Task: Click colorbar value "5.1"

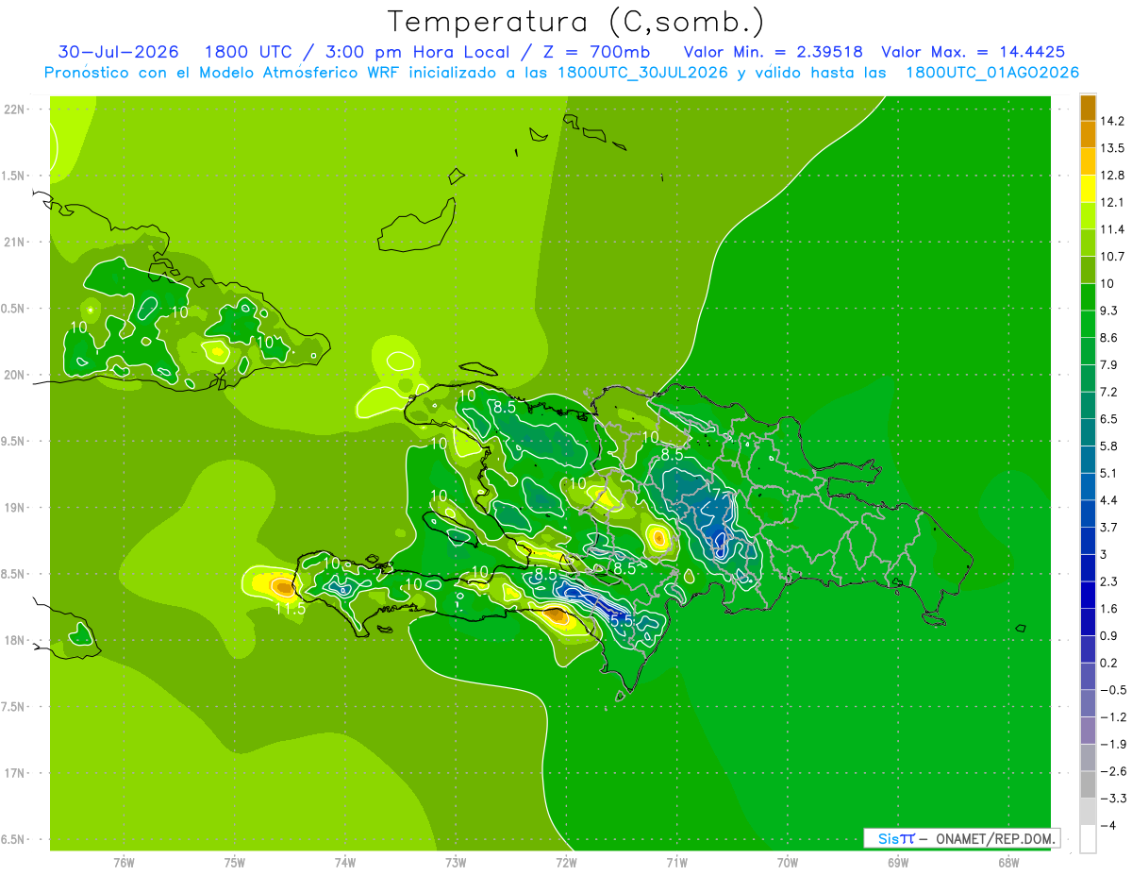Action: (x=1108, y=473)
